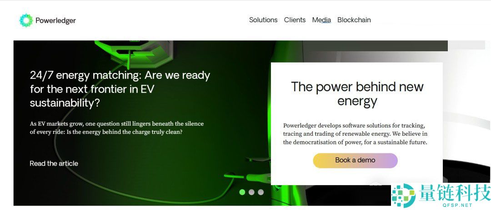The height and width of the screenshot is (210, 491).
Task: Click the 24/7 energy matching headline
Action: pos(120,89)
